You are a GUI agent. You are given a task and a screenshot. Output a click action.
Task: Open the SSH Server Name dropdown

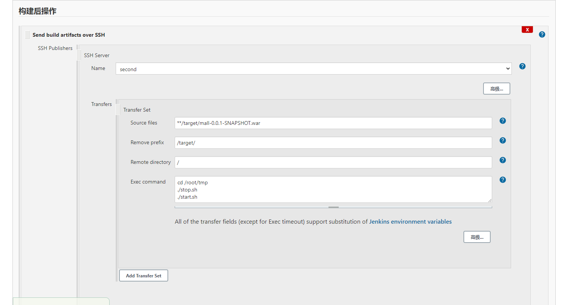(x=313, y=69)
